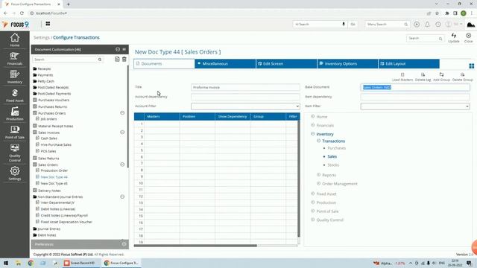The image size is (477, 268).
Task: Add a new document type icon
Action: coord(117,60)
